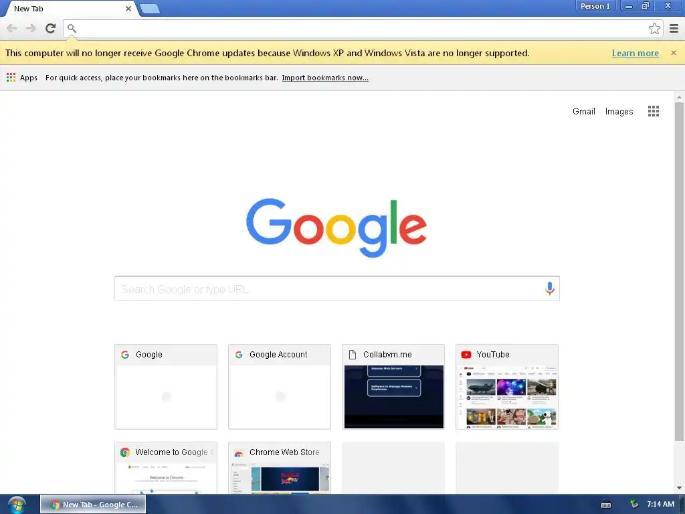Image resolution: width=685 pixels, height=514 pixels.
Task: Click the Google Account tile favicon
Action: coord(239,355)
